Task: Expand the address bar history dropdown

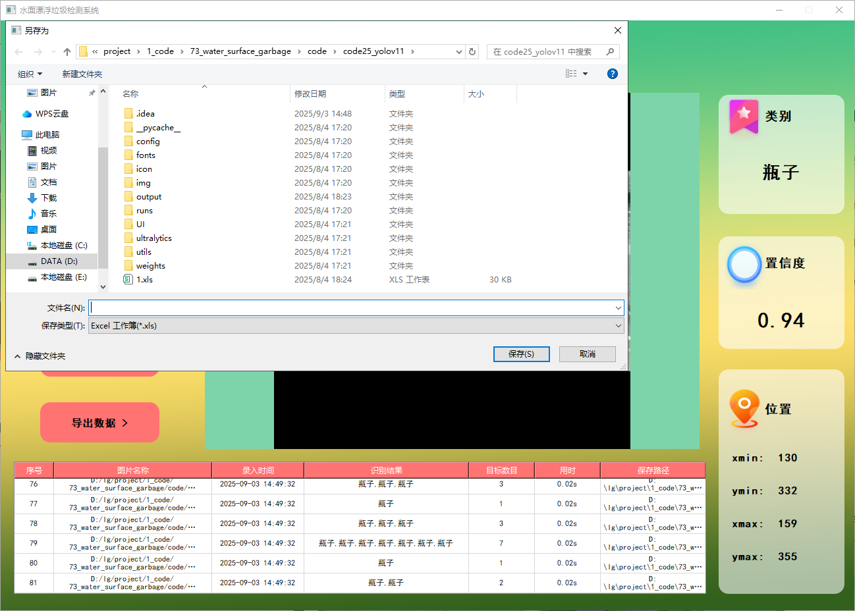Action: coord(459,51)
